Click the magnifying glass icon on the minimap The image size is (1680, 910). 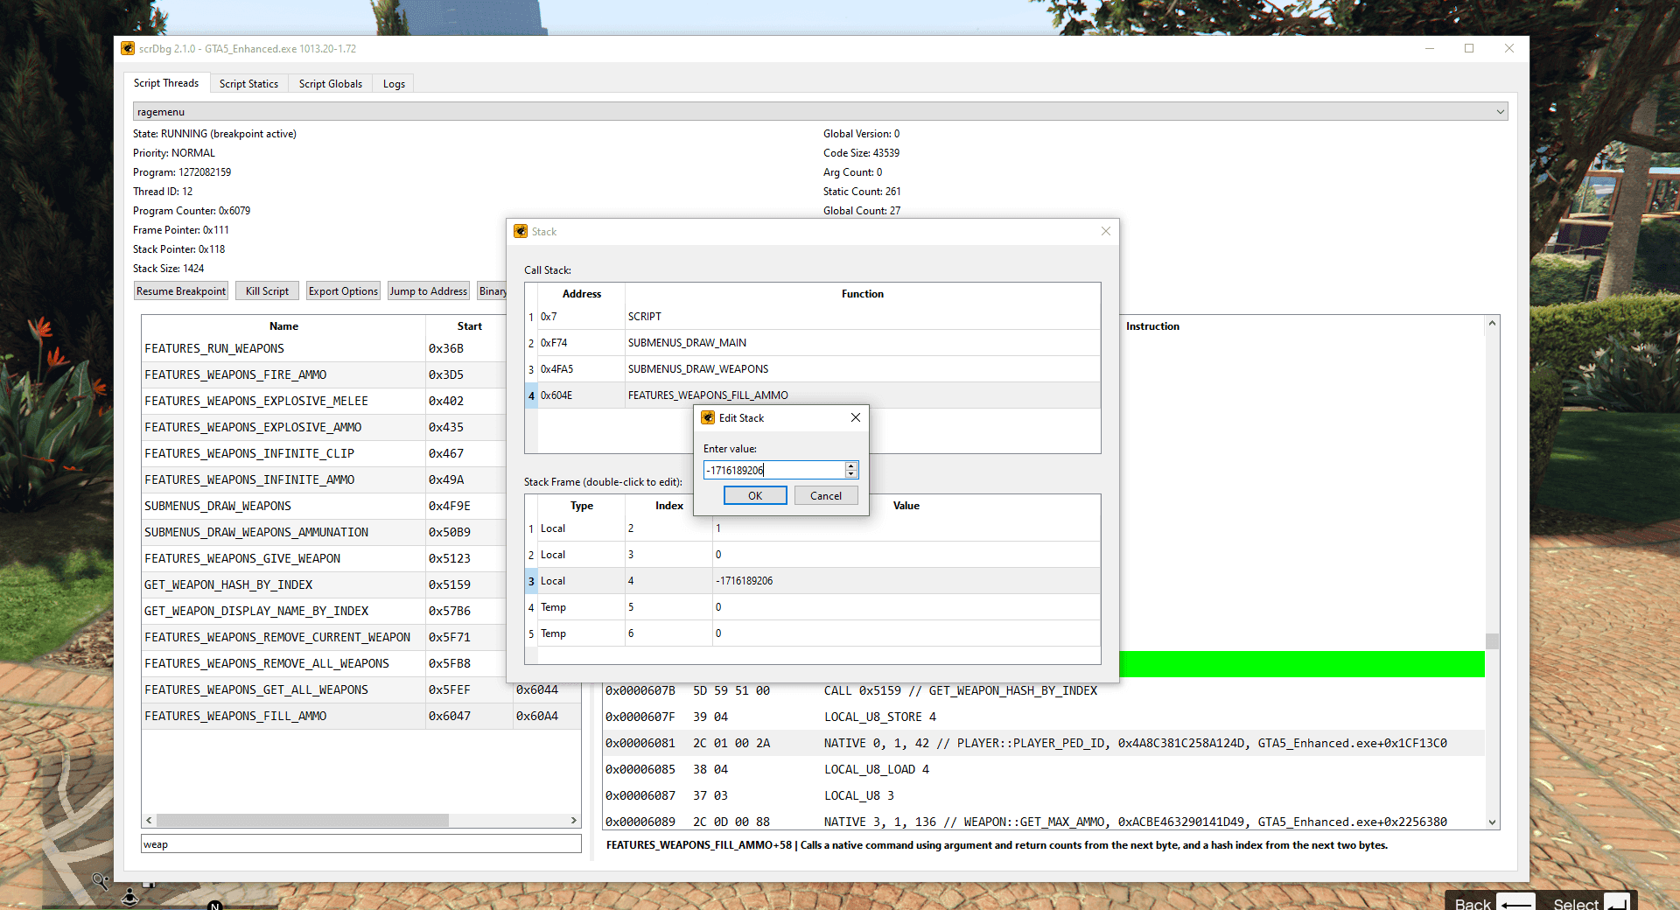[101, 883]
